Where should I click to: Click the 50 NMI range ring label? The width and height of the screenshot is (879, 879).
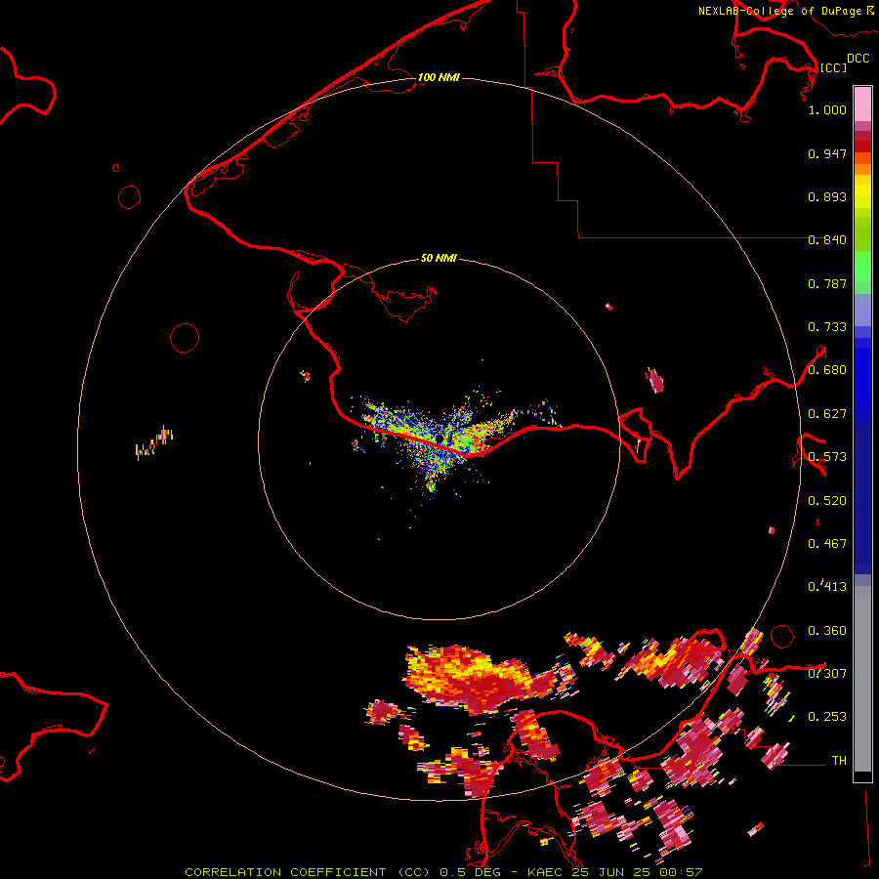439,258
